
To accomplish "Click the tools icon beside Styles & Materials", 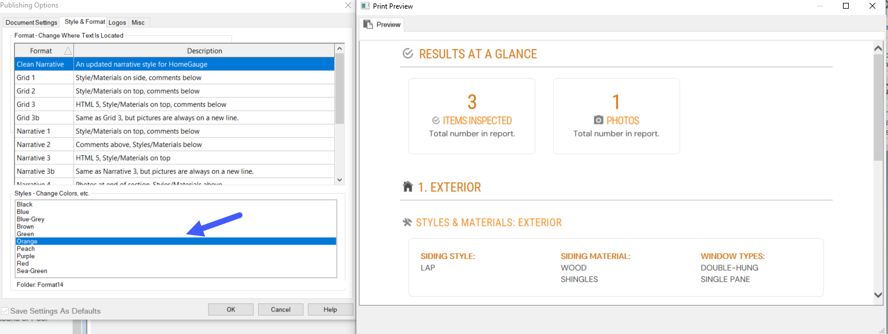I will coord(407,222).
